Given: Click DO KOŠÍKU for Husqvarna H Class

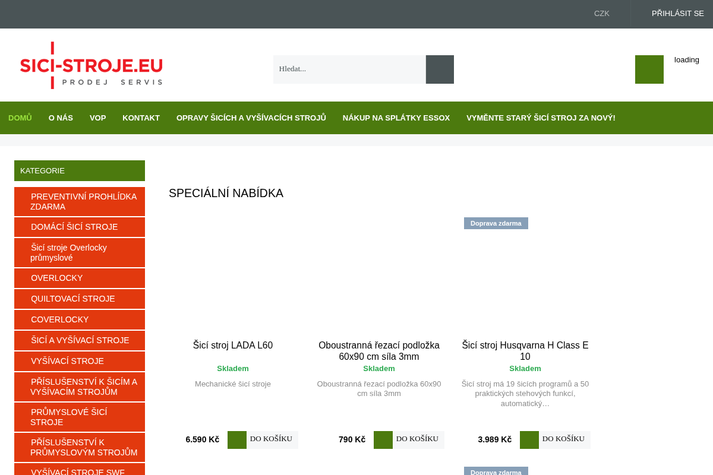Looking at the screenshot, I should (564, 439).
